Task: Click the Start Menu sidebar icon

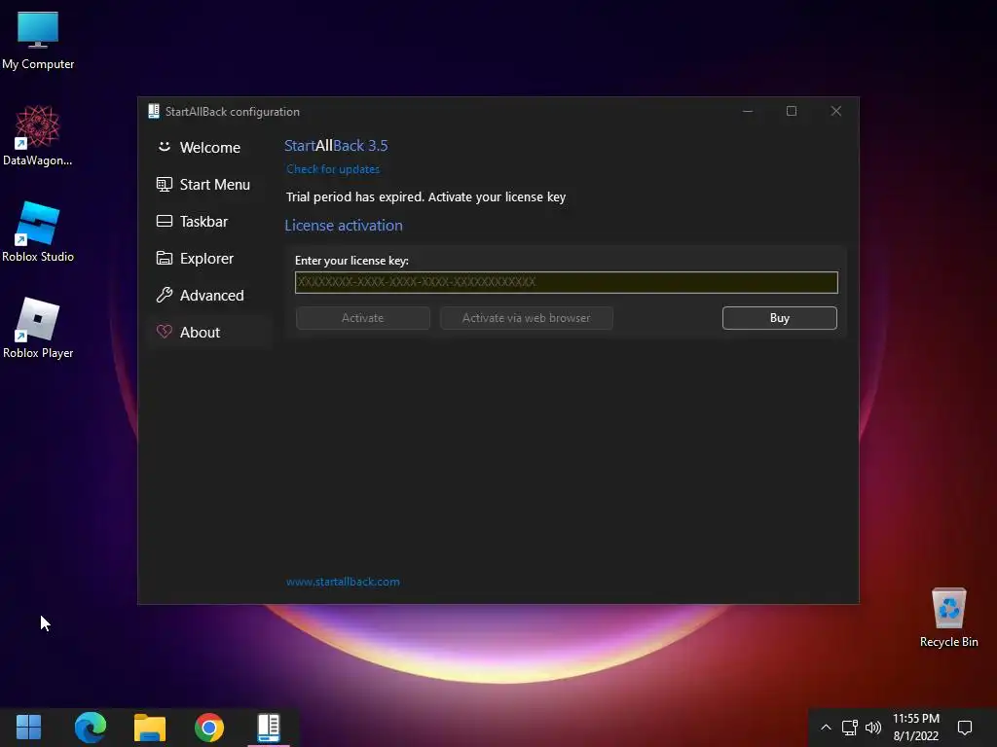Action: (x=164, y=184)
